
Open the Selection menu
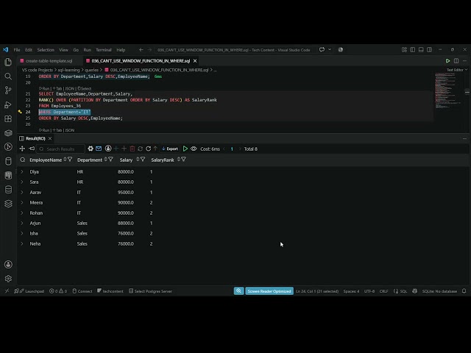[x=46, y=49]
